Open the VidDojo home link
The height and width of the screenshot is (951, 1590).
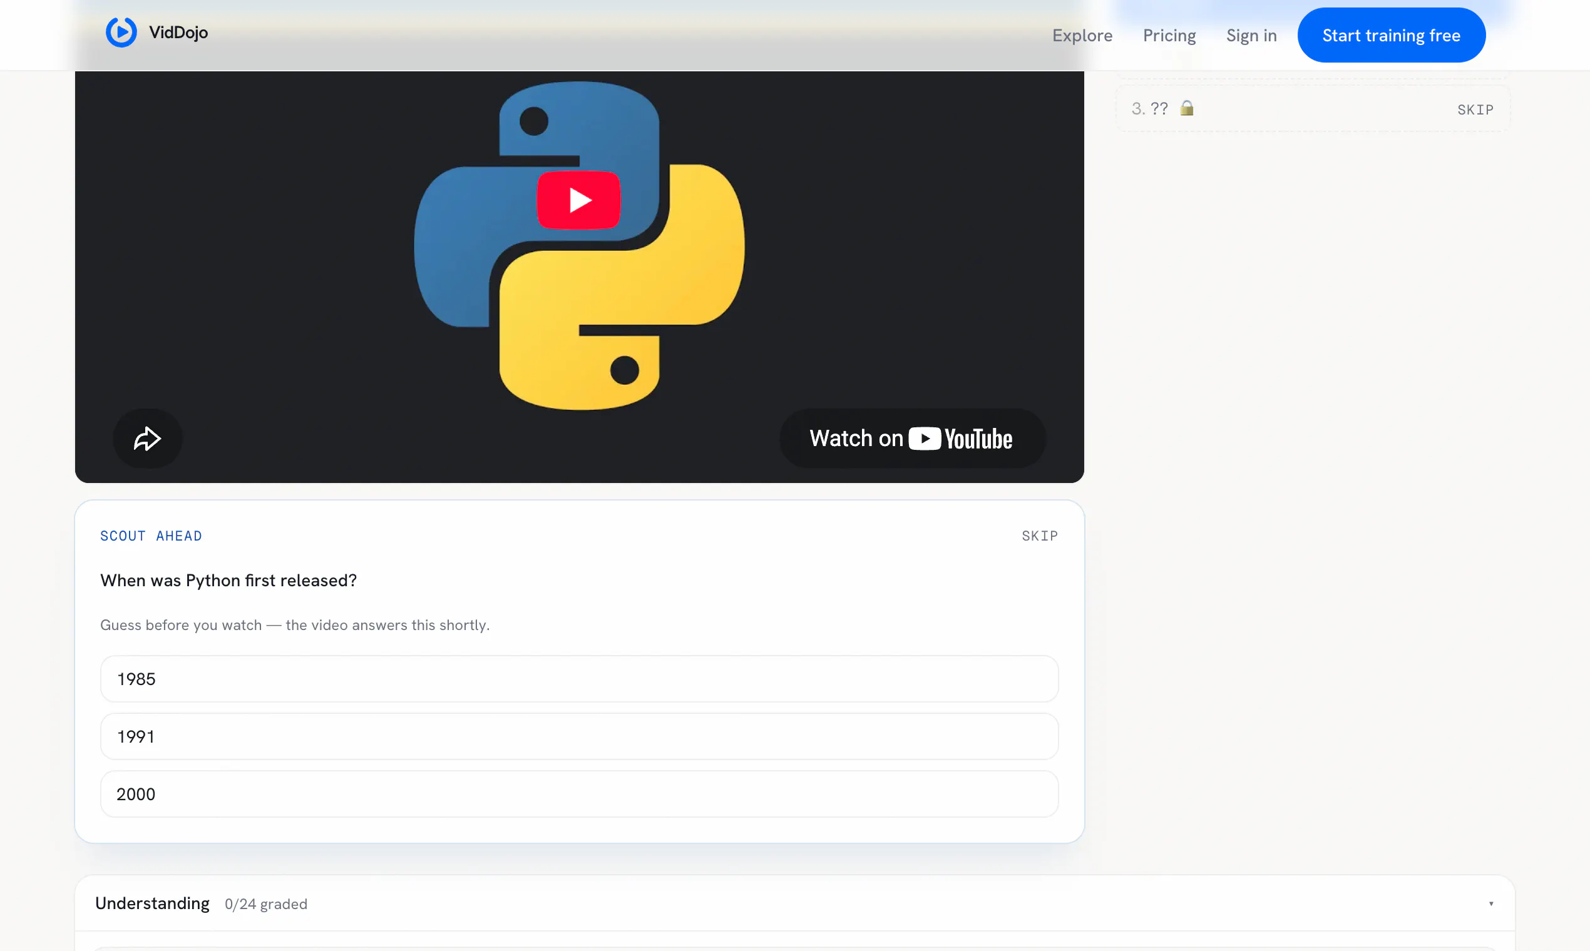pyautogui.click(x=157, y=32)
